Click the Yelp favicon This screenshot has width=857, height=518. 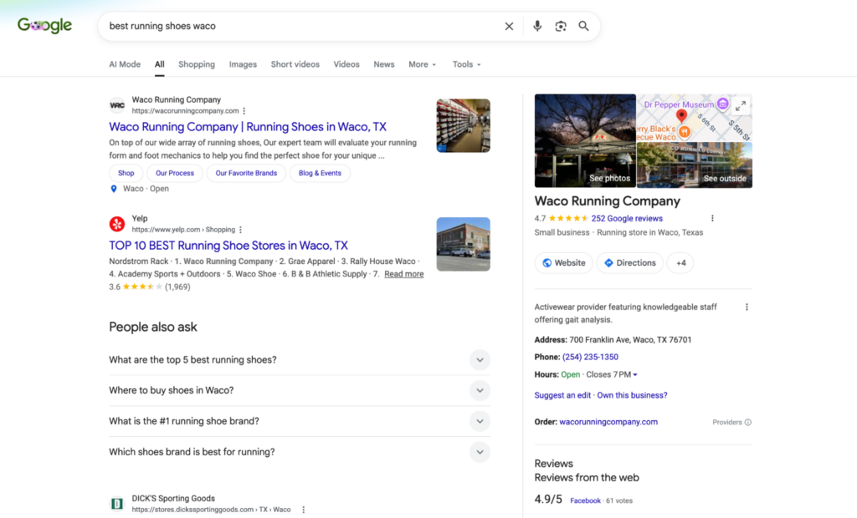[117, 224]
